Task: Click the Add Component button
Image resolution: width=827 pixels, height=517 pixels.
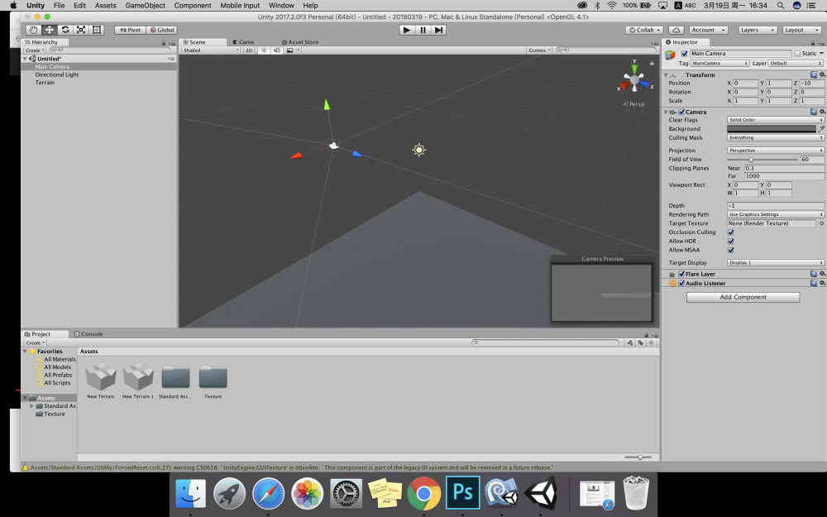Action: click(743, 297)
